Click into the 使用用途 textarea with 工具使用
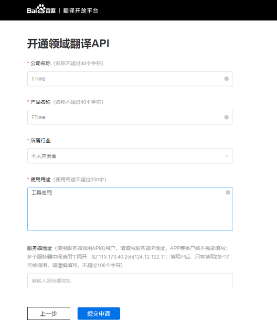The image size is (277, 325). [130, 209]
